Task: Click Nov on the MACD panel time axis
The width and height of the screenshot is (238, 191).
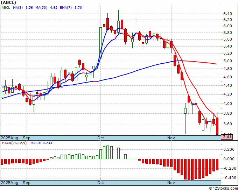Action: (x=171, y=183)
